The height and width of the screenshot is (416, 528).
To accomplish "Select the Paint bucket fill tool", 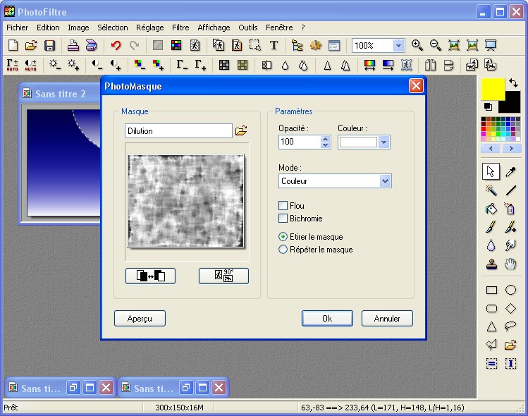I will tap(491, 209).
